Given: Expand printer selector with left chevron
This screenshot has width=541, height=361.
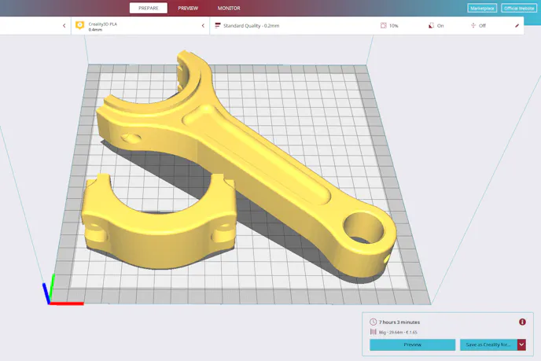Looking at the screenshot, I should click(x=64, y=26).
